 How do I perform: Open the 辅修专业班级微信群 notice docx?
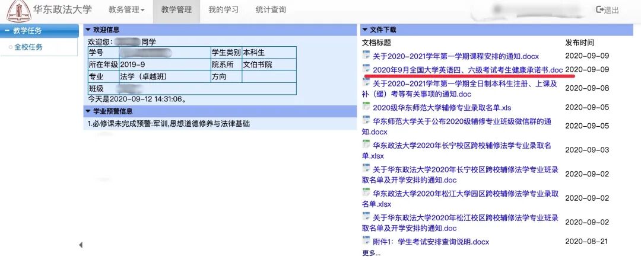(457, 127)
